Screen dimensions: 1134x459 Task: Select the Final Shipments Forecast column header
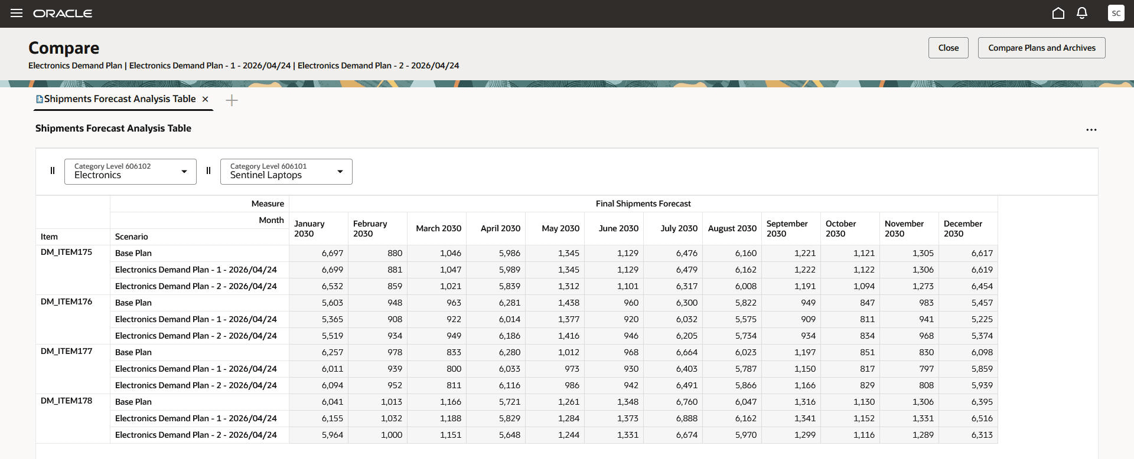pyautogui.click(x=643, y=204)
